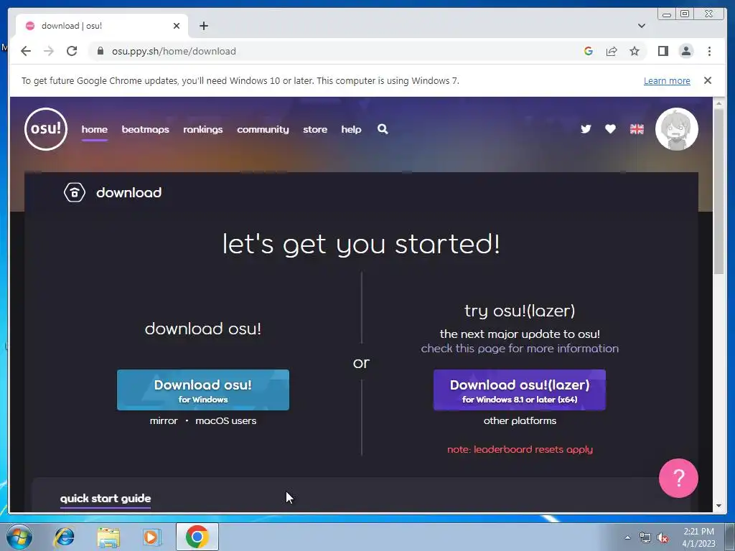Open Windows Explorer folder taskbar icon
Screen dimensions: 735x551
pos(108,537)
